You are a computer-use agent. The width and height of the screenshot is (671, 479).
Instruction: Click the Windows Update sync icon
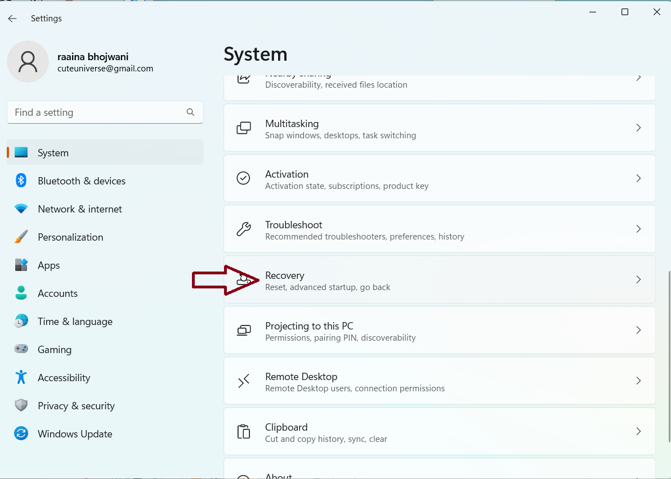[x=21, y=433]
